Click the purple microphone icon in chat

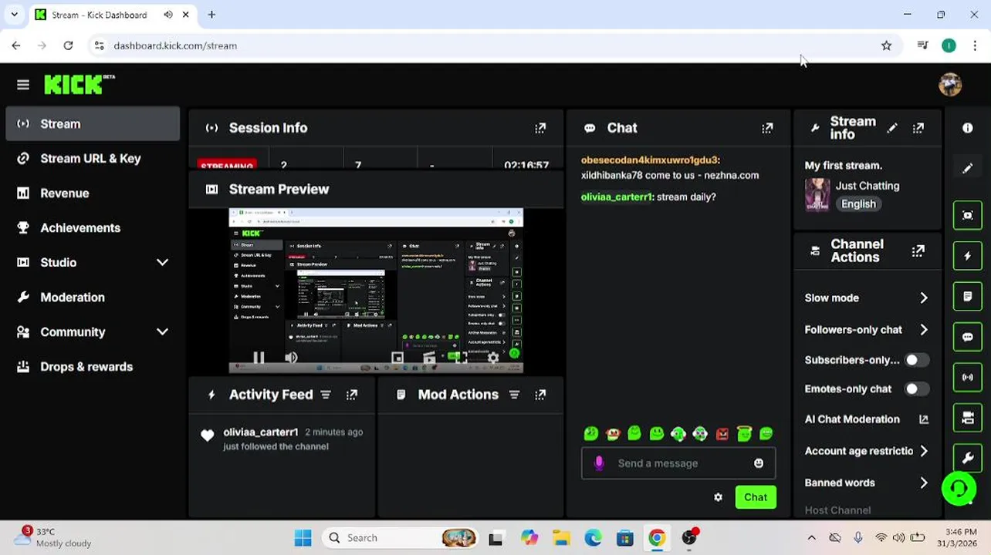click(599, 462)
